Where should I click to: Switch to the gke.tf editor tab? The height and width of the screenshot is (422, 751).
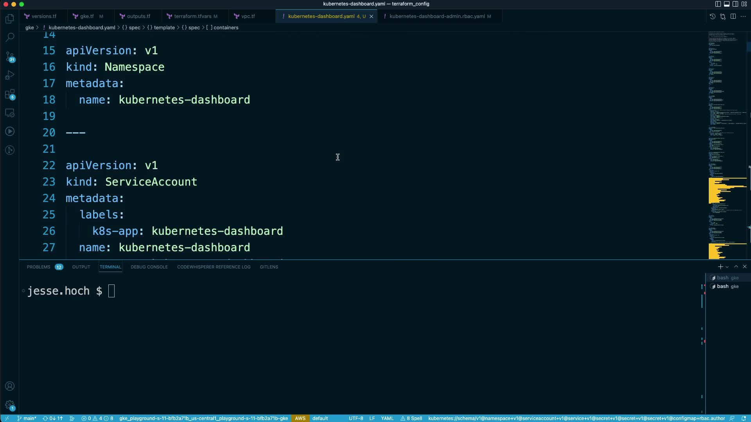[86, 16]
